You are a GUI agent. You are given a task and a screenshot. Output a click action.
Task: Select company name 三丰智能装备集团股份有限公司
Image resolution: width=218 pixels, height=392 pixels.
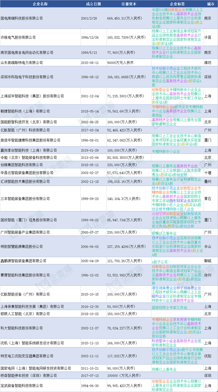[25, 199]
